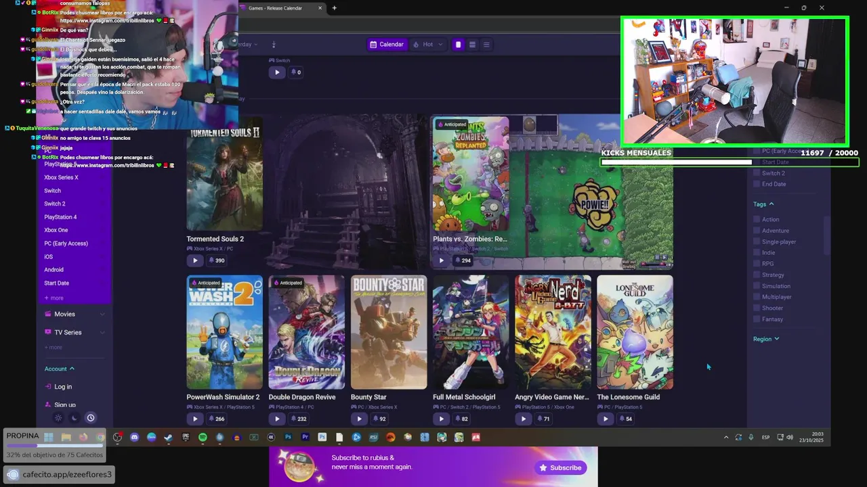Open Discord from the taskbar
The height and width of the screenshot is (487, 867).
(134, 438)
